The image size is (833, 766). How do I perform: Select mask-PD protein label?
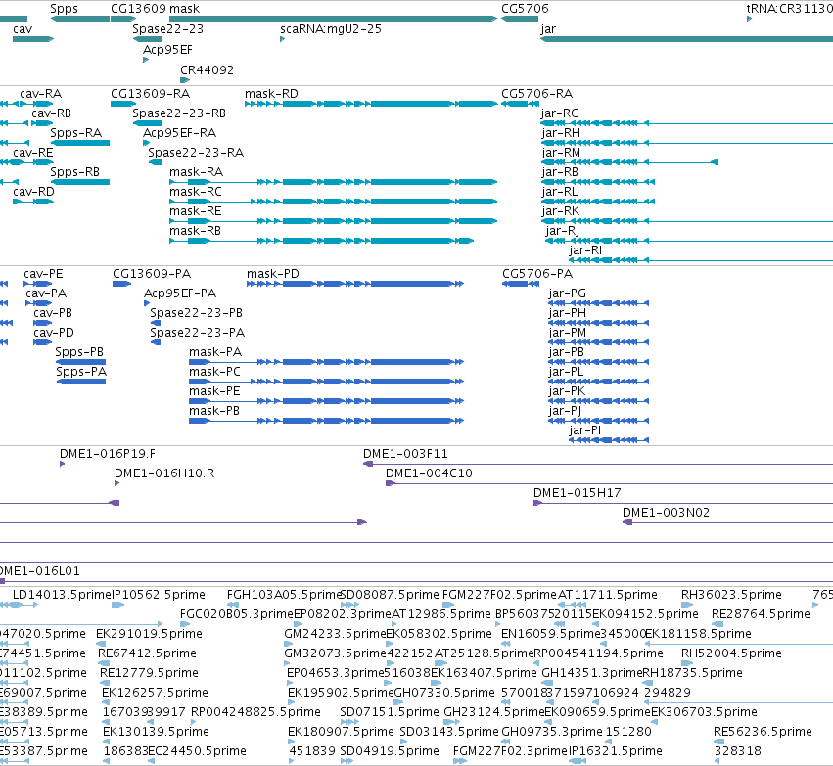[273, 274]
